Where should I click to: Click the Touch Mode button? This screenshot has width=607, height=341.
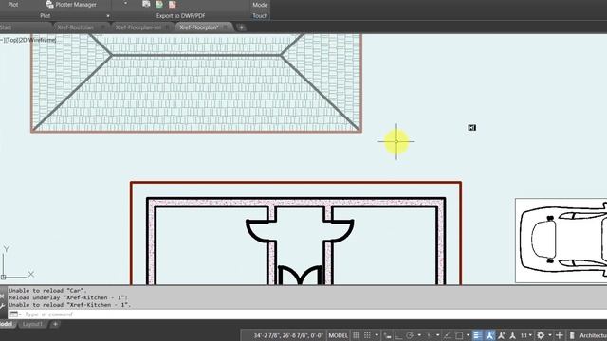tap(260, 10)
